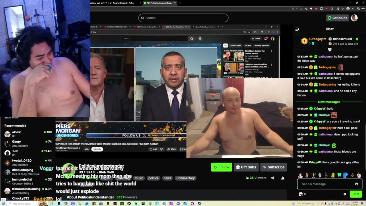Activate YouTube voice search microphone icon

pos(200,38)
